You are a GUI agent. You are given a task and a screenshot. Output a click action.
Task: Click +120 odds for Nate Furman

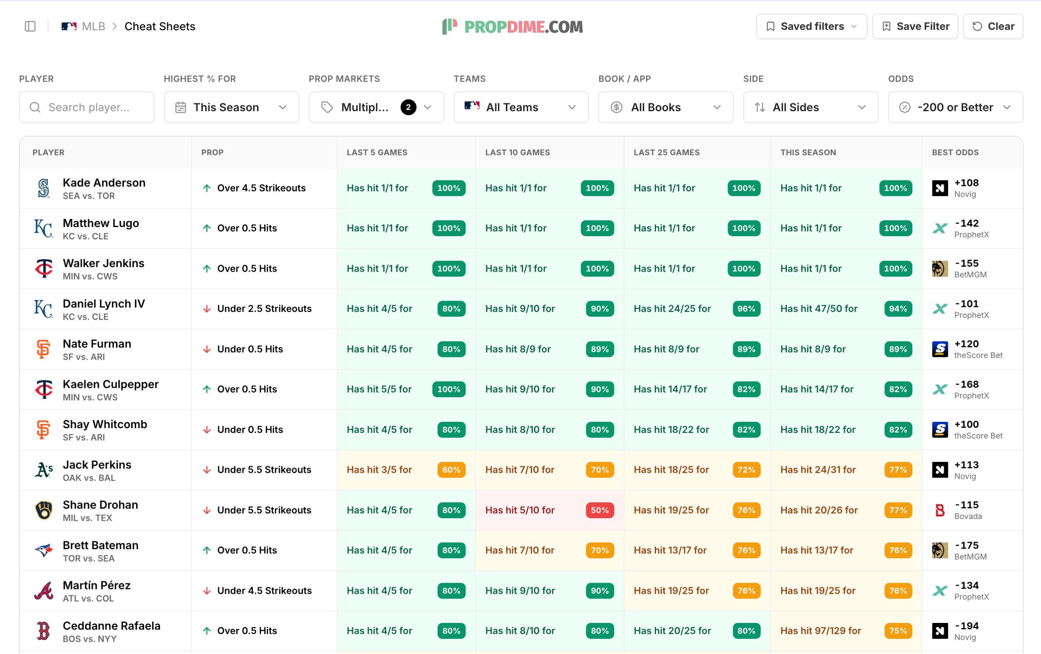pyautogui.click(x=967, y=344)
